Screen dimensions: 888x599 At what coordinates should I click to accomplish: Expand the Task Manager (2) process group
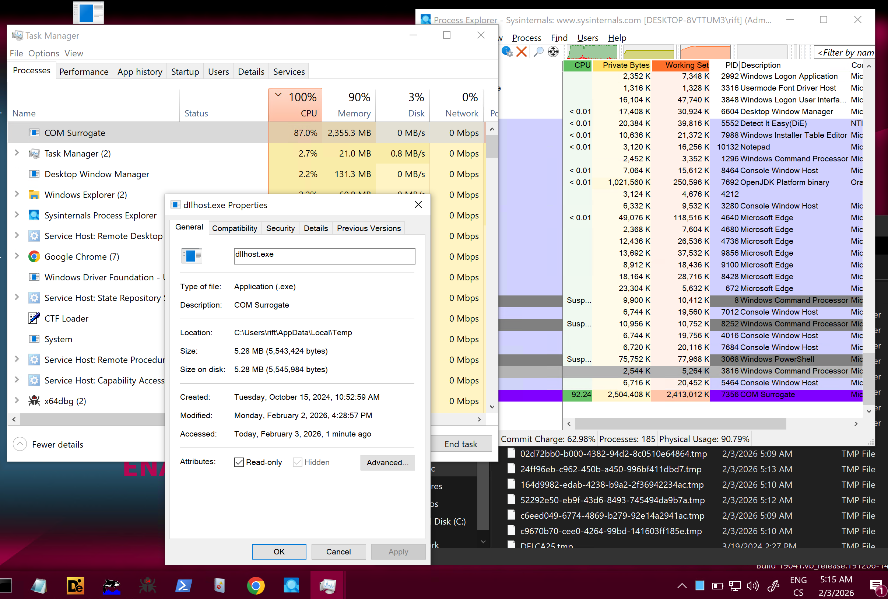[17, 153]
